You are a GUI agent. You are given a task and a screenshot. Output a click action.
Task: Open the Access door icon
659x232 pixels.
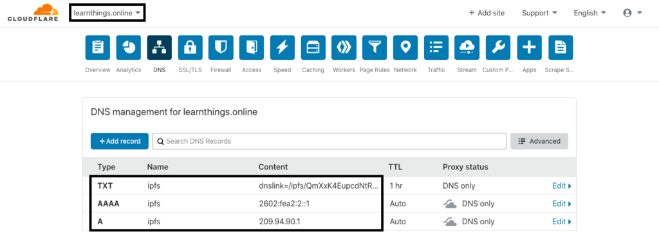(x=252, y=48)
